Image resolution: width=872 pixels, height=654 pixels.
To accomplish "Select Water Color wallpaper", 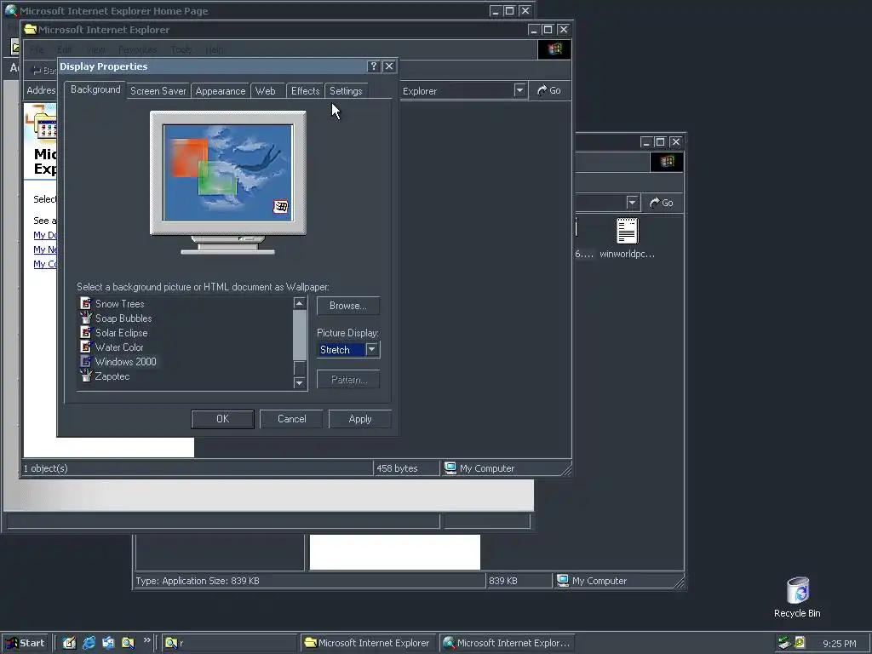I will [119, 347].
